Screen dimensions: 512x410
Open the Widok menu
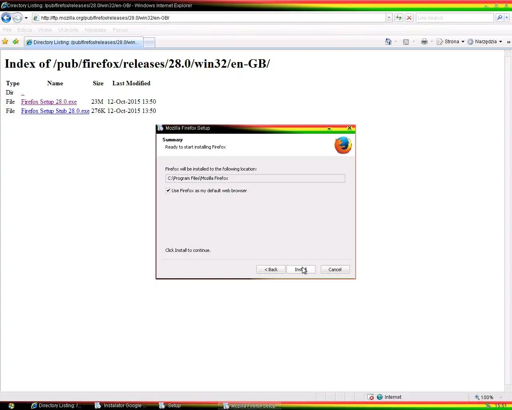tap(45, 30)
